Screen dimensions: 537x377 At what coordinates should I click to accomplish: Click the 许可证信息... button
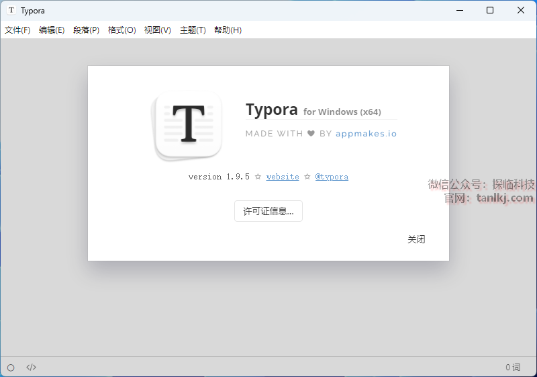pyautogui.click(x=268, y=211)
